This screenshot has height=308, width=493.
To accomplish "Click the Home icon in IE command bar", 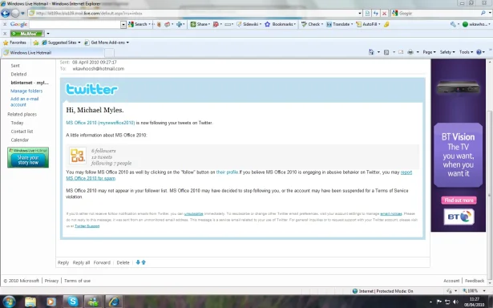I will pos(371,52).
